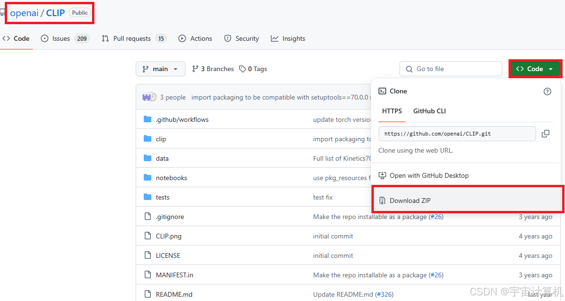Select the GitHub CLI clone tab

[x=429, y=111]
